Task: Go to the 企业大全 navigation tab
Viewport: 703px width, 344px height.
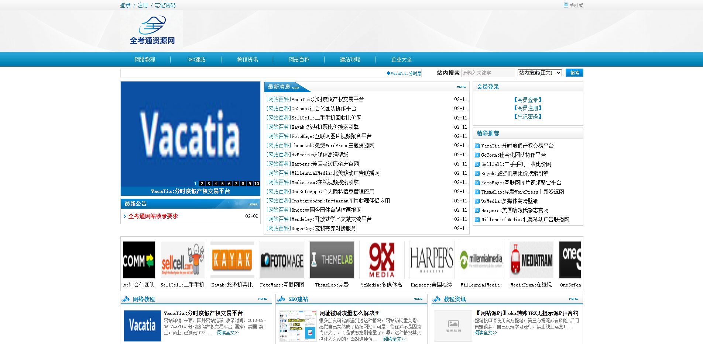Action: tap(401, 60)
